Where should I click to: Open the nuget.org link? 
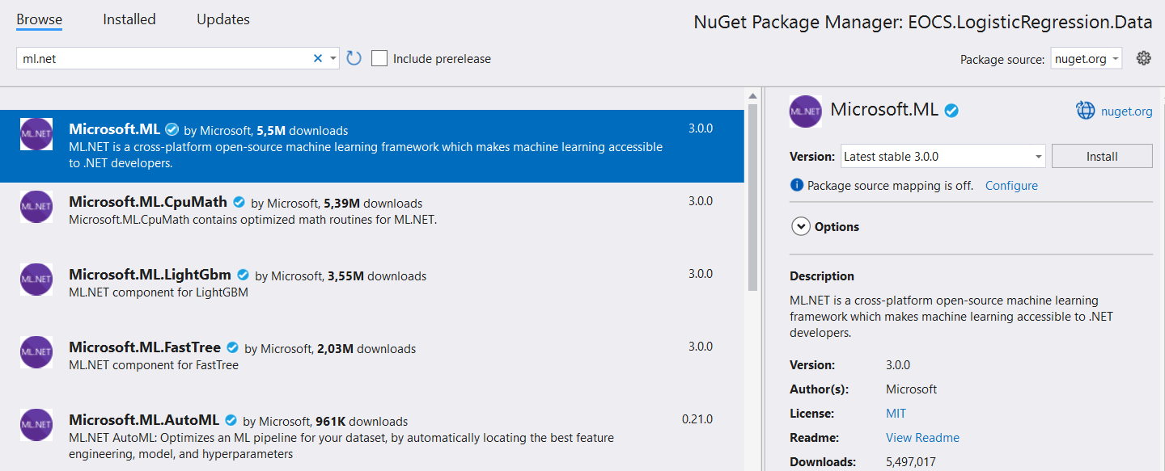pyautogui.click(x=1126, y=111)
